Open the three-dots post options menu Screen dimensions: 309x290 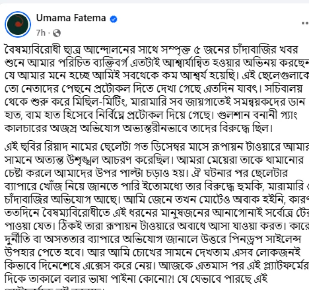[305, 23]
